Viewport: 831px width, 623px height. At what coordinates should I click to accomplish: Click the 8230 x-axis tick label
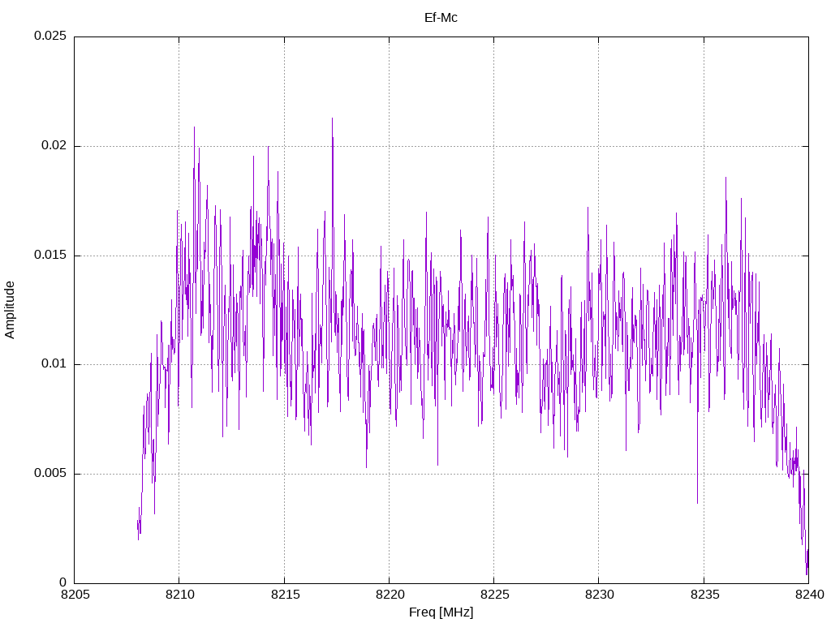tap(600, 595)
